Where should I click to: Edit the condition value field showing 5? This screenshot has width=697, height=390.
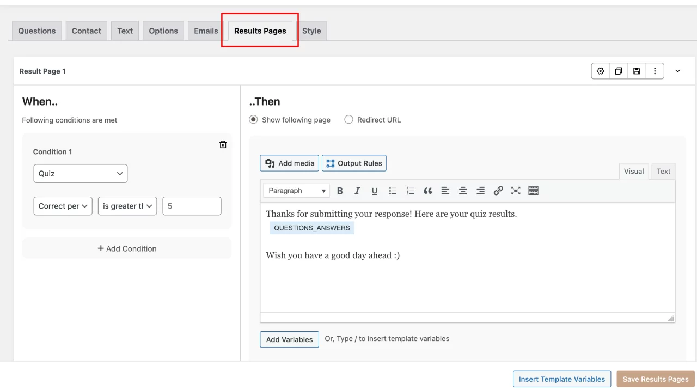[x=192, y=206]
